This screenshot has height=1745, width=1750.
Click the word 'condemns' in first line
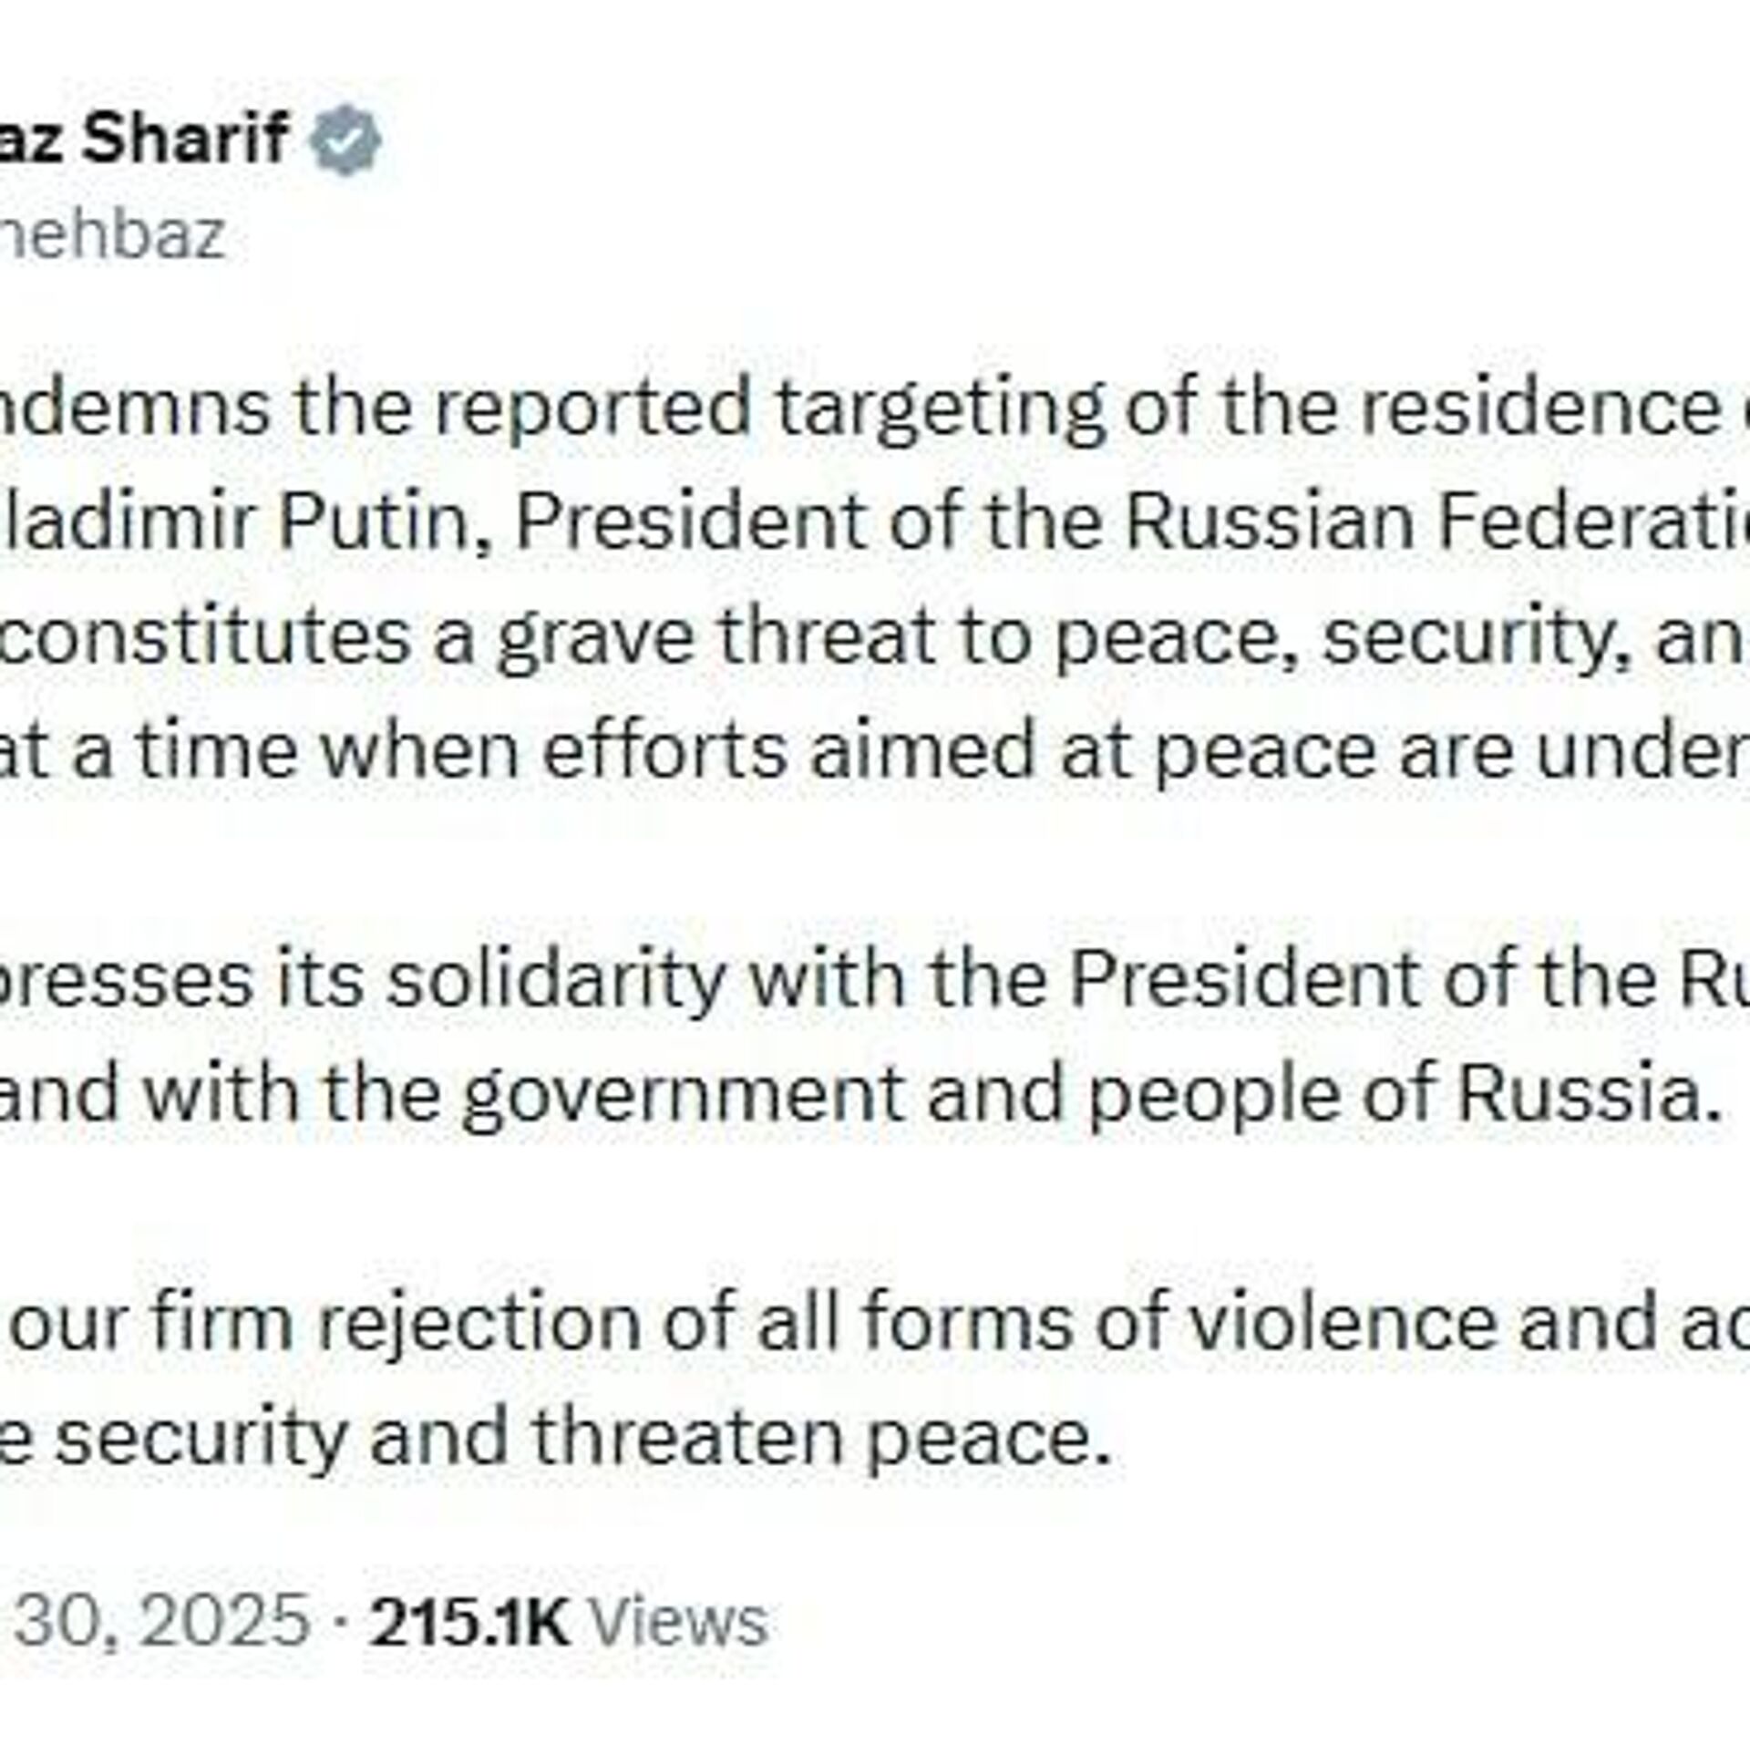pos(135,408)
